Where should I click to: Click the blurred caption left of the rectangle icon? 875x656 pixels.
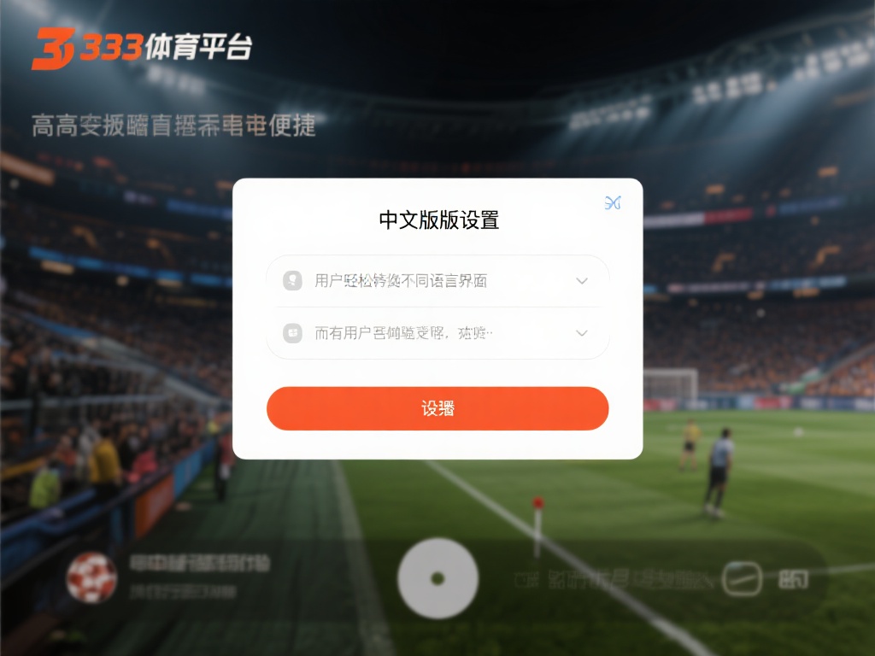click(614, 580)
